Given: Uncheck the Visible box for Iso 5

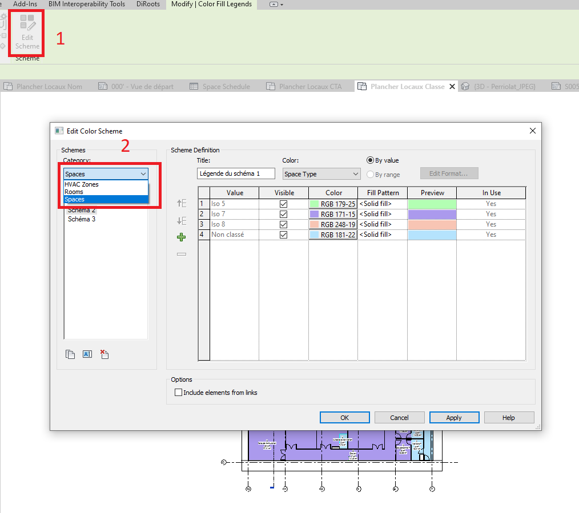Looking at the screenshot, I should tap(283, 204).
